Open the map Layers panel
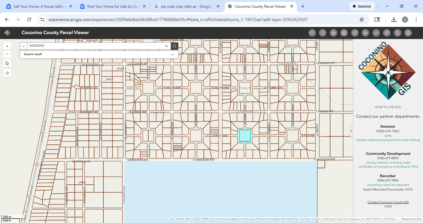Viewport: 423px width, 223px height. click(323, 33)
